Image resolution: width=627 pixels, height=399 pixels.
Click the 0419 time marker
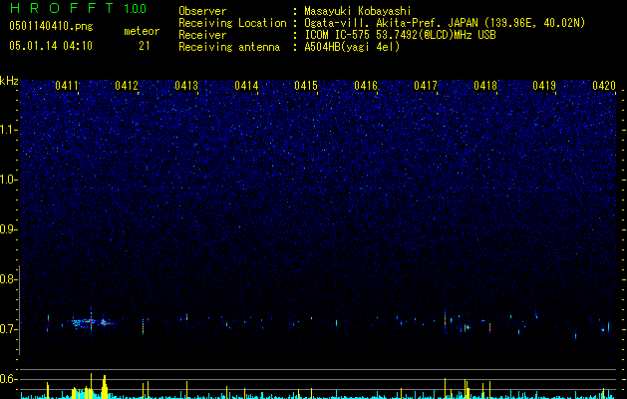[544, 86]
